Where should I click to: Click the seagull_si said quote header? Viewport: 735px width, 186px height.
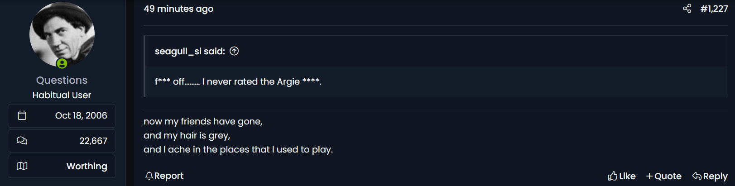pos(190,51)
